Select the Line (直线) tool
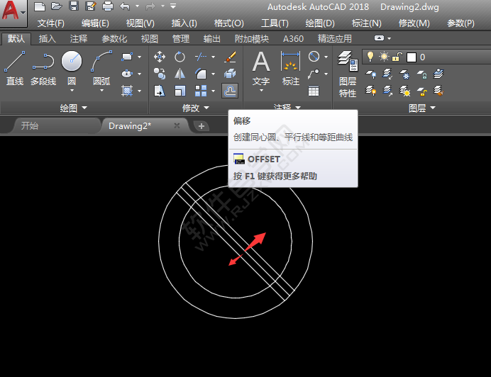 coord(15,68)
